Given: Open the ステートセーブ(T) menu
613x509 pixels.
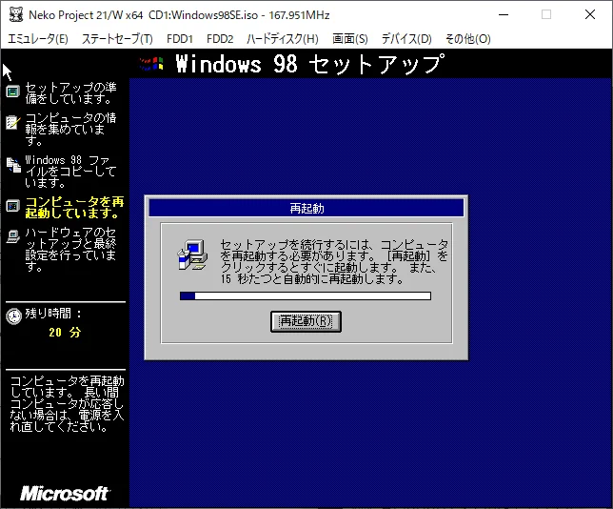Looking at the screenshot, I should point(117,39).
